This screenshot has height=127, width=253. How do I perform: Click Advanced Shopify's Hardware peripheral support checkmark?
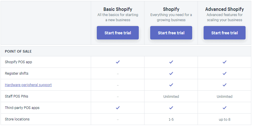click(x=224, y=85)
